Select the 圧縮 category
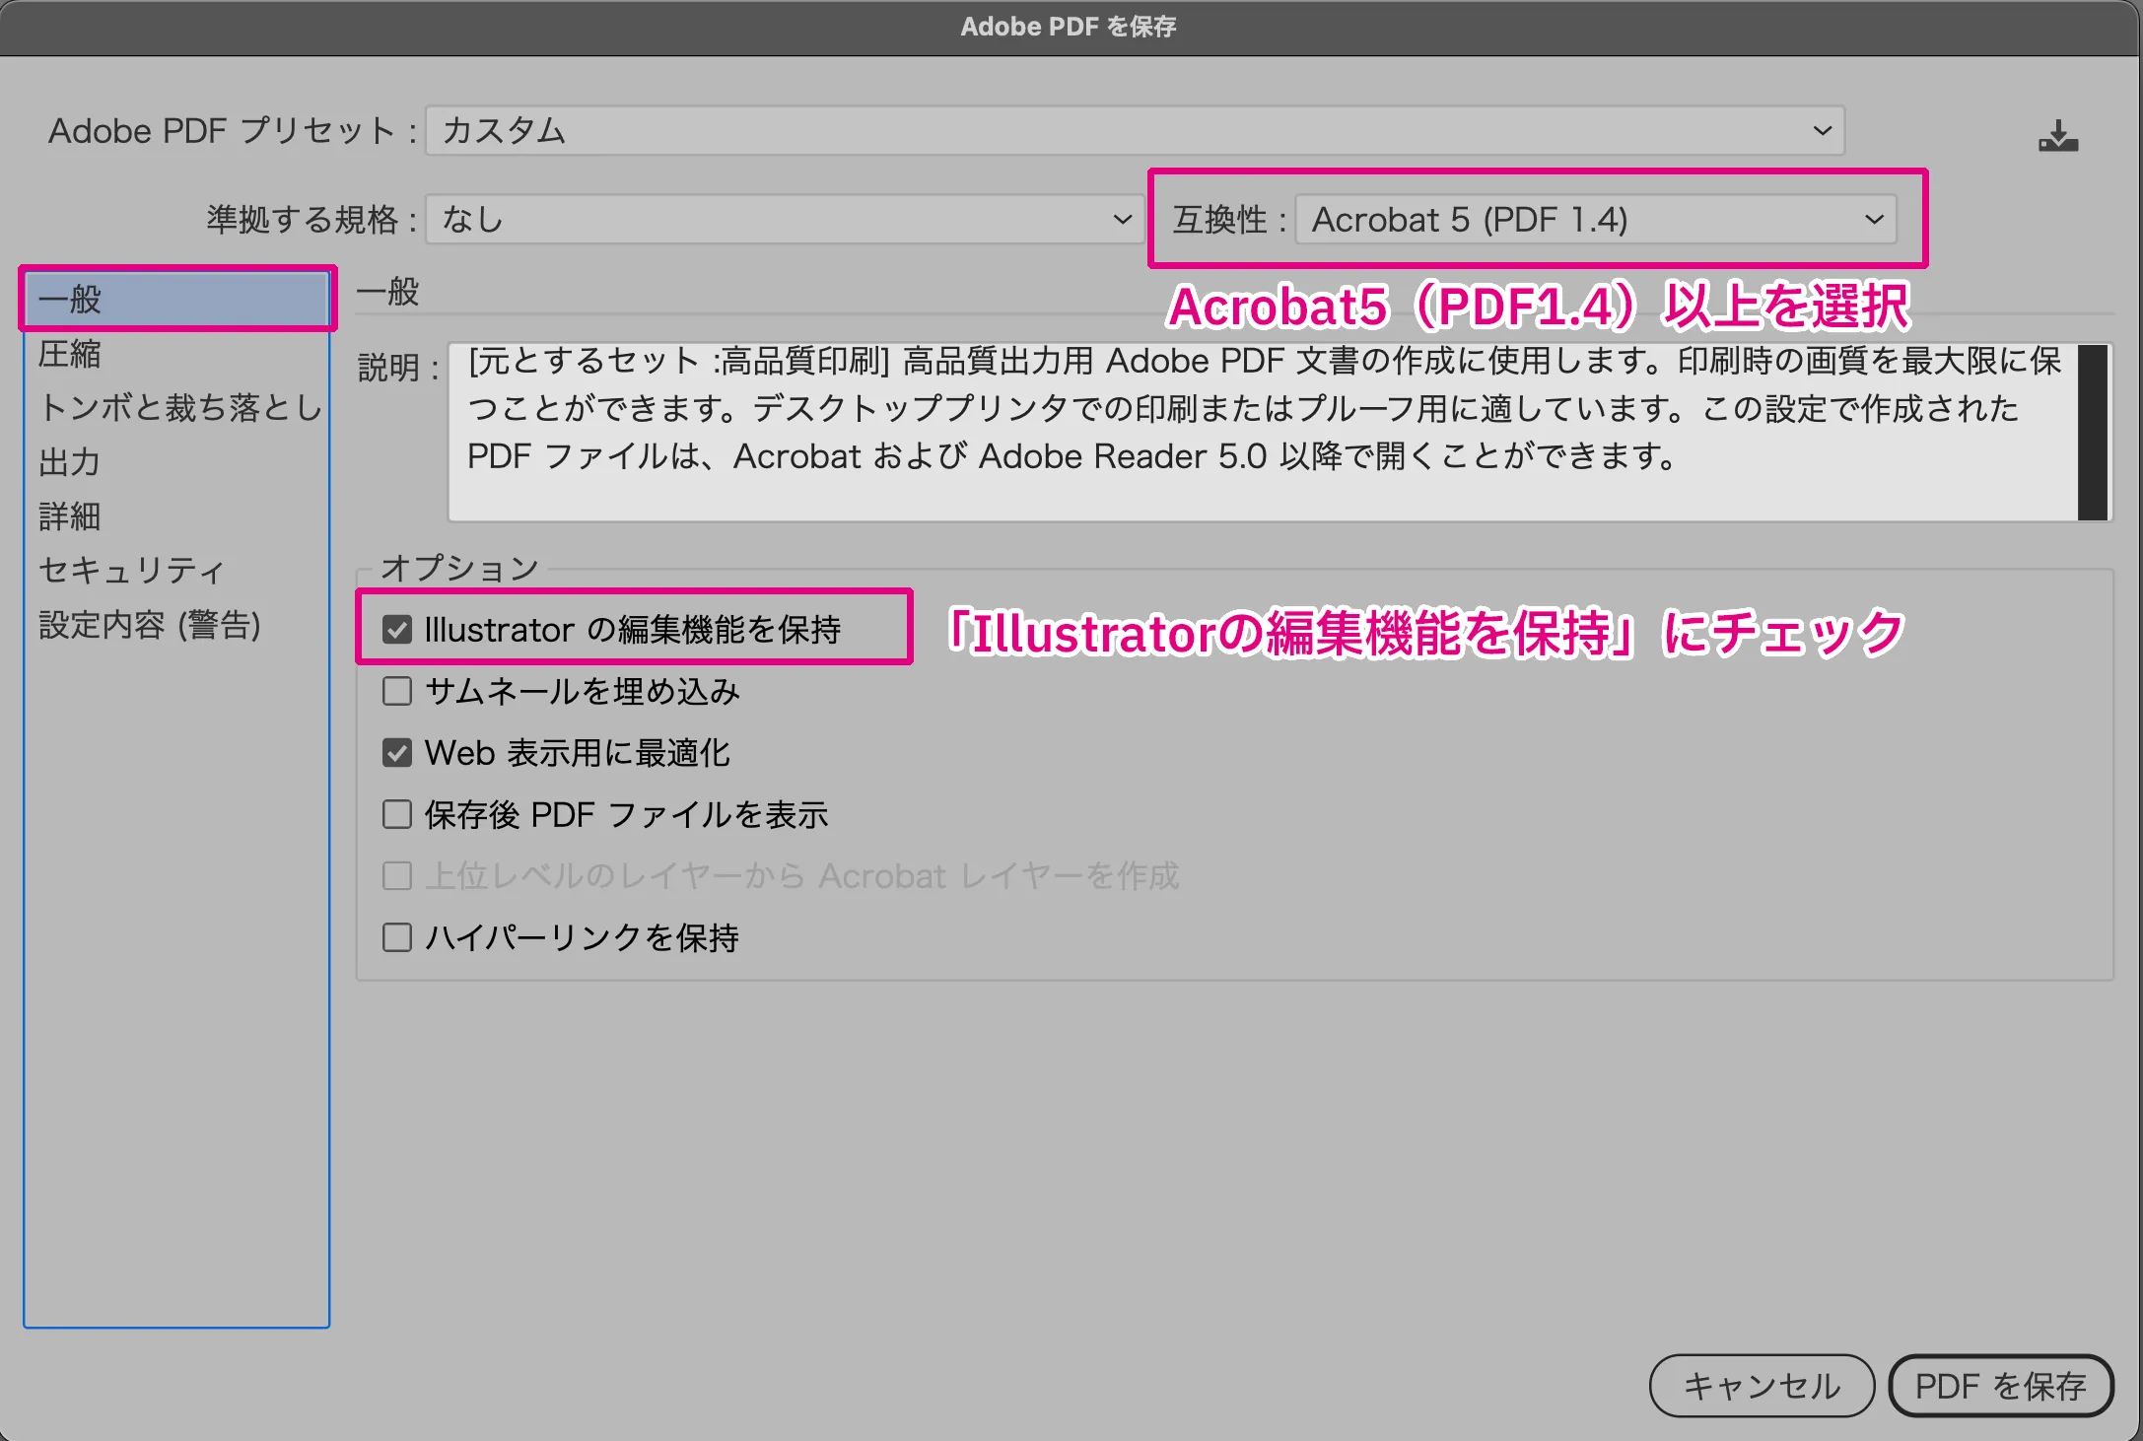Viewport: 2143px width, 1441px height. click(176, 354)
